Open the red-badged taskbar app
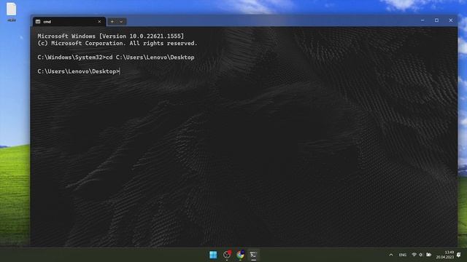The width and height of the screenshot is (467, 262). 227,255
